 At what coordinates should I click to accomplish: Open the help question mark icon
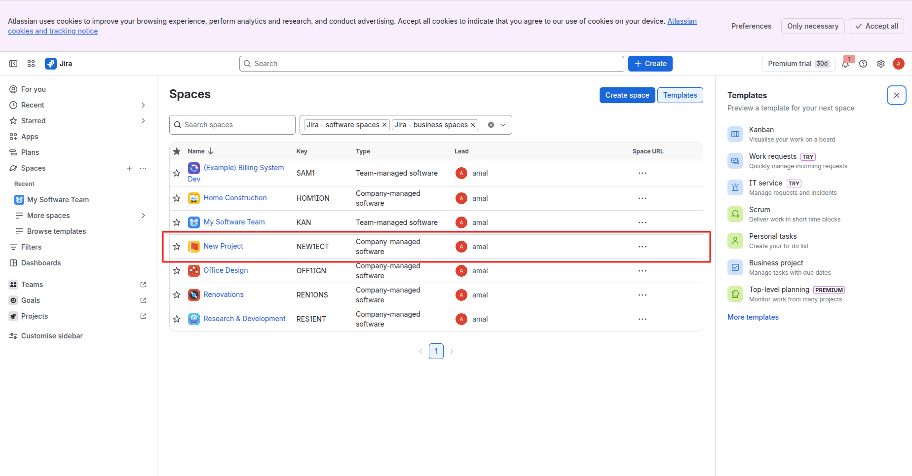pyautogui.click(x=863, y=64)
